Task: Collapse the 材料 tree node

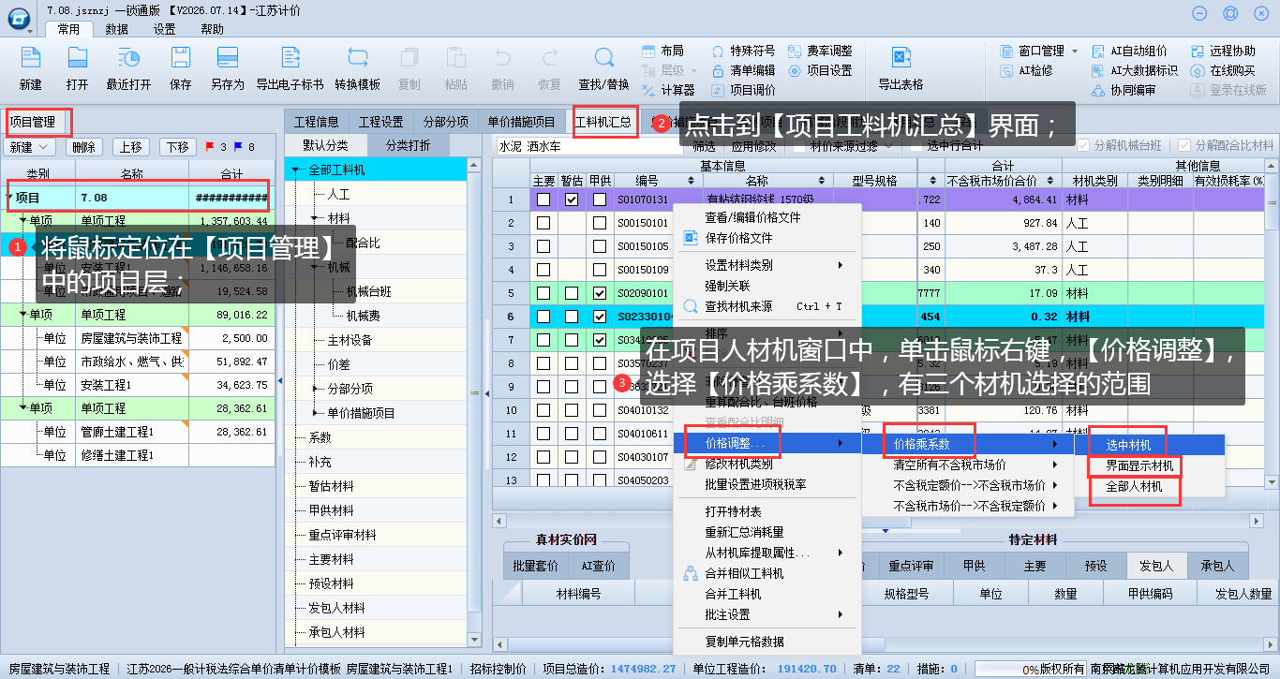Action: 315,218
